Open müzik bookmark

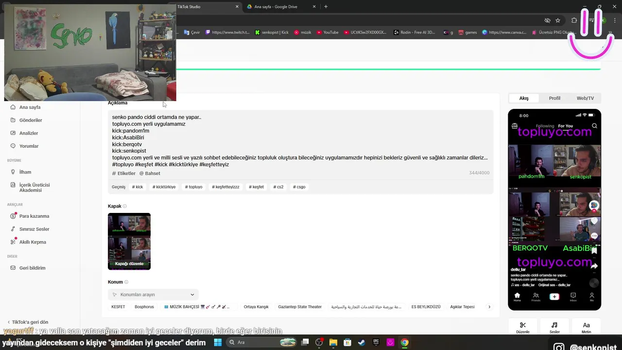tap(302, 33)
